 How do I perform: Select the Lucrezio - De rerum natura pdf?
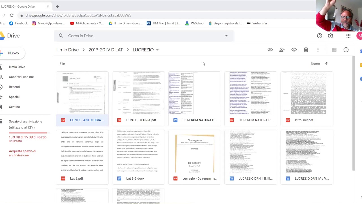point(195,157)
